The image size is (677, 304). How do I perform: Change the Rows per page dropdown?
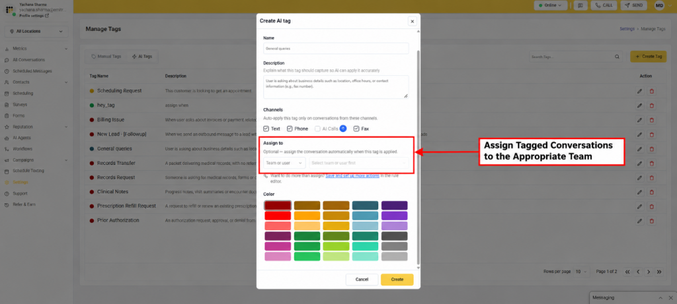(582, 272)
